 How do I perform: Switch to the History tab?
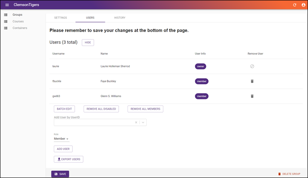pos(120,17)
